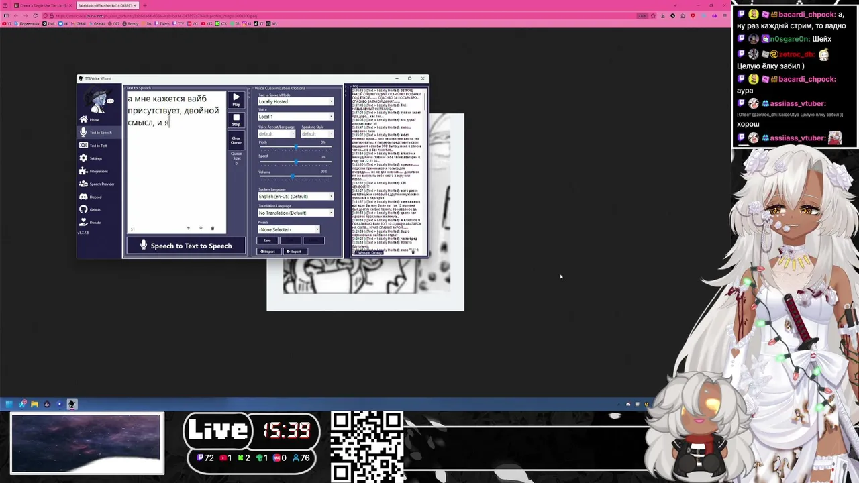
Task: Open Spoken Language dropdown
Action: pos(295,197)
